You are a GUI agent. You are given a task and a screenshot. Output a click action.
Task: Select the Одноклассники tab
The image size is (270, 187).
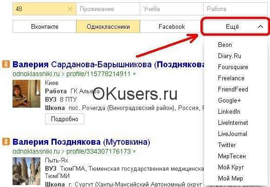pos(108,26)
